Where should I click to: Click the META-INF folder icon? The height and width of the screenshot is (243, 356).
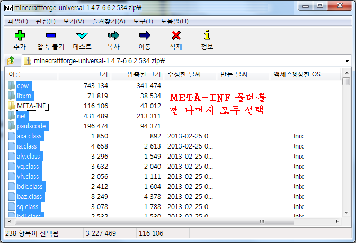tap(11, 106)
